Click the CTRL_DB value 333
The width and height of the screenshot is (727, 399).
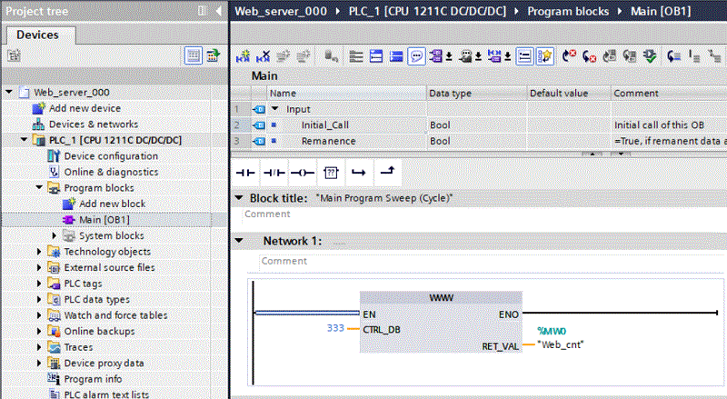pyautogui.click(x=336, y=327)
